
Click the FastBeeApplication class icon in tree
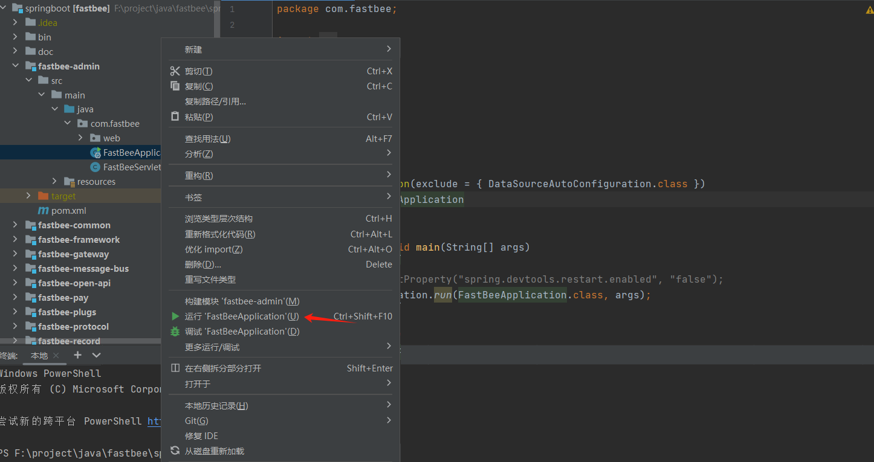tap(95, 153)
